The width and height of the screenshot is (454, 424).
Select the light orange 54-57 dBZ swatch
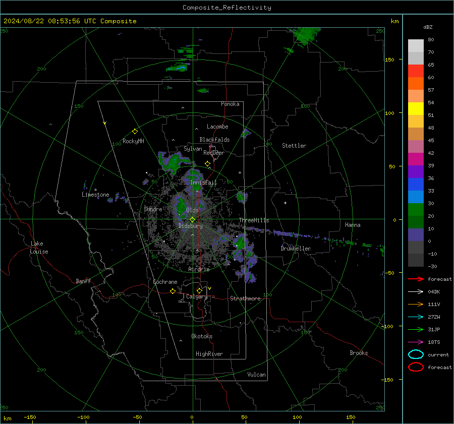pos(416,96)
